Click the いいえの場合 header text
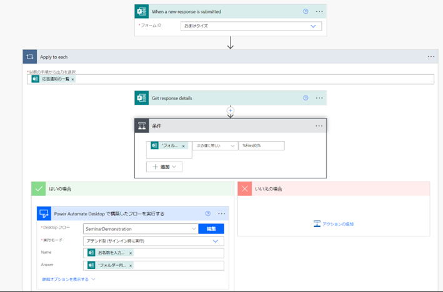Viewport: 443px width, 292px height. coord(269,189)
